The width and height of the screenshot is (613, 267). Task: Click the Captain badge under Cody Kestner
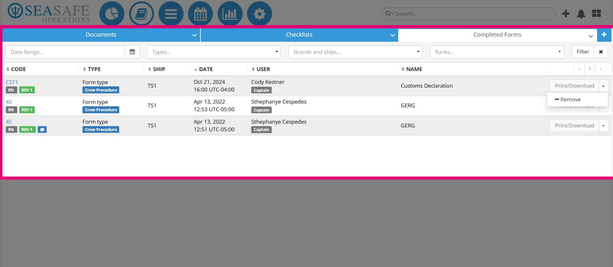261,90
